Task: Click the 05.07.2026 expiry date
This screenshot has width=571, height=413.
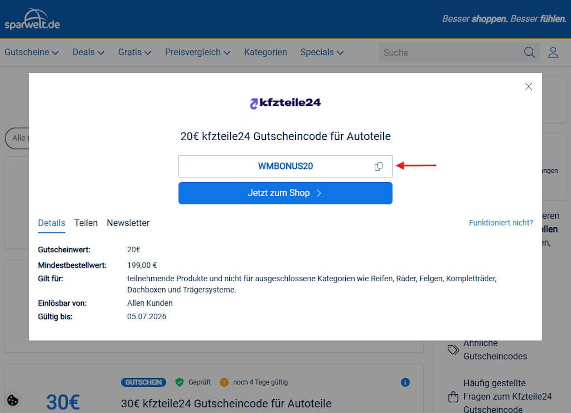Action: coord(147,317)
